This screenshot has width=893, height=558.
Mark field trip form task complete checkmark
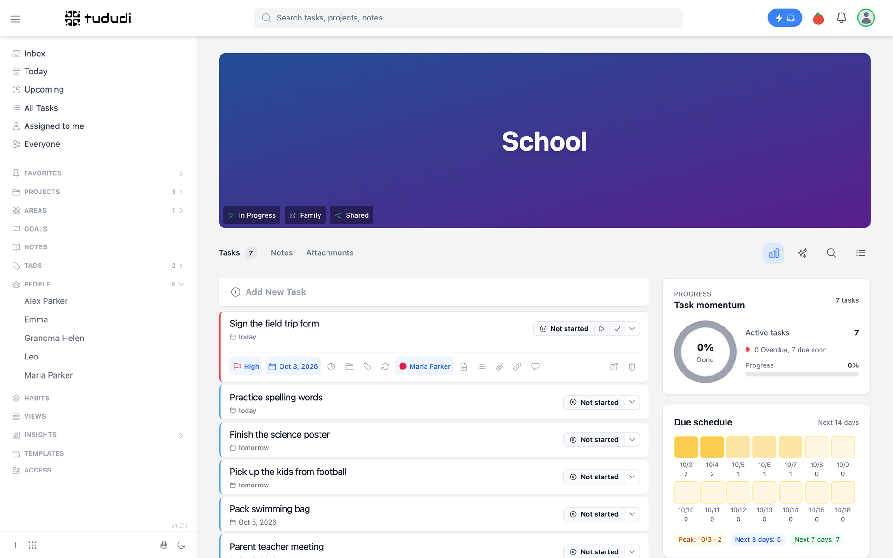coord(617,329)
